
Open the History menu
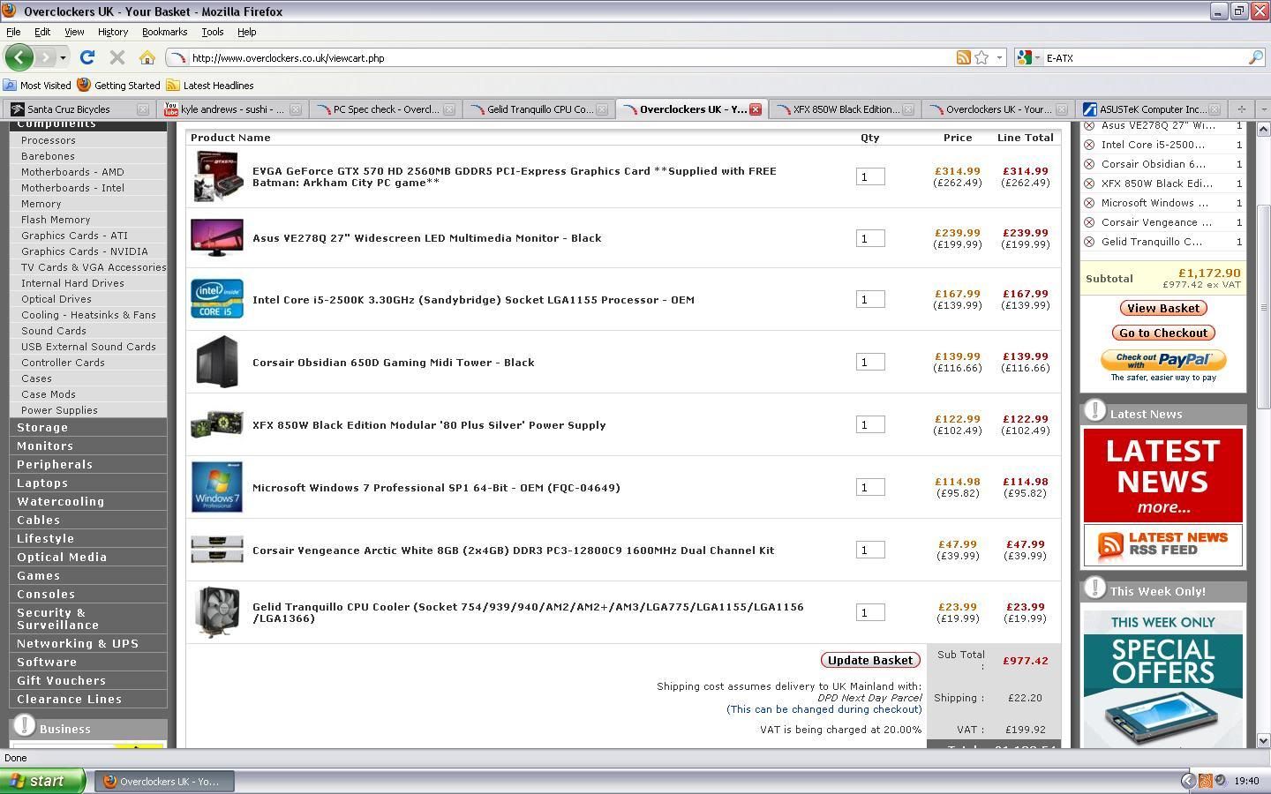[113, 32]
